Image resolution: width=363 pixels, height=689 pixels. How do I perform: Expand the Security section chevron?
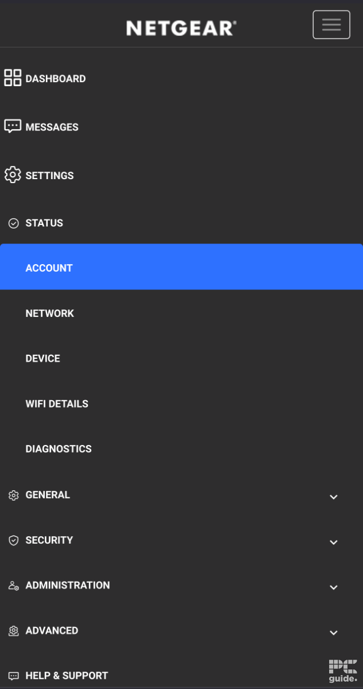tap(334, 542)
